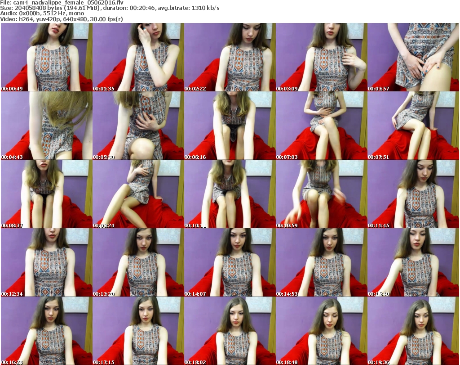Open the frame labeled 00:07:03
This screenshot has height=365, width=460.
tap(321, 126)
